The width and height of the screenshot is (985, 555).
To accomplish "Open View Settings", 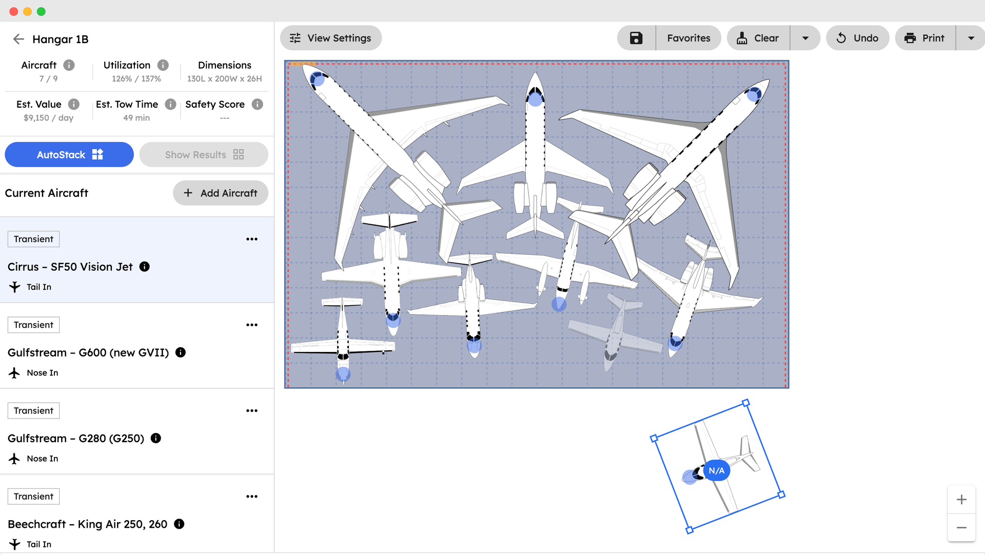I will (x=331, y=38).
